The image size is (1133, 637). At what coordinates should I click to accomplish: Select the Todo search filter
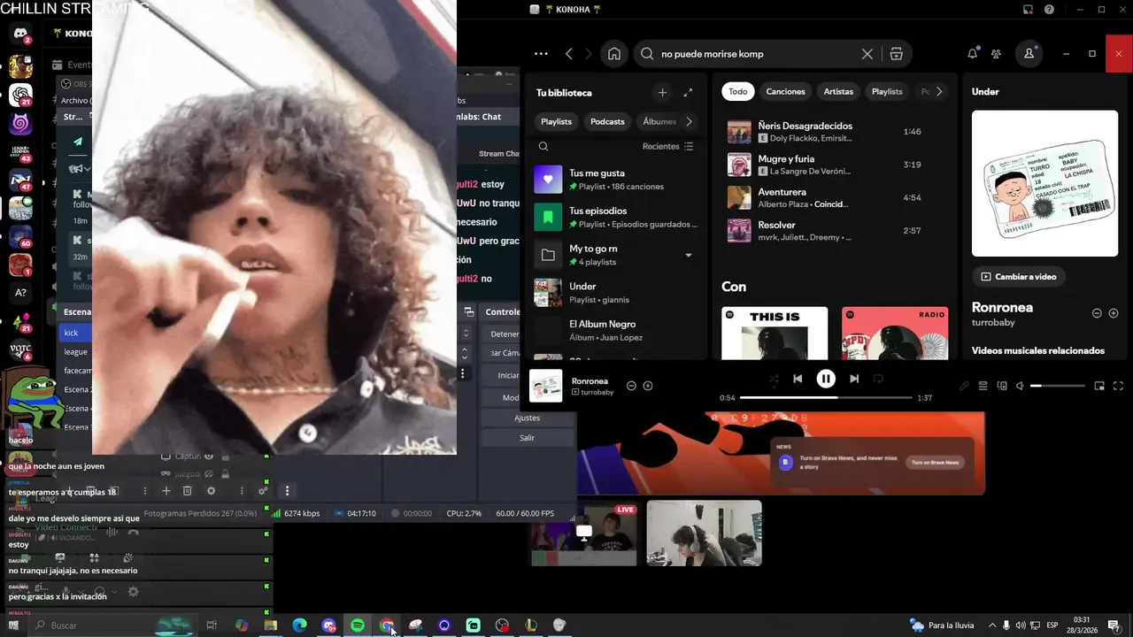(738, 91)
